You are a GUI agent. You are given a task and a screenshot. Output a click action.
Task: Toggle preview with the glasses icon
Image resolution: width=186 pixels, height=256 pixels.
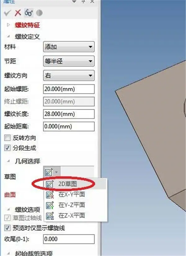tap(29, 13)
